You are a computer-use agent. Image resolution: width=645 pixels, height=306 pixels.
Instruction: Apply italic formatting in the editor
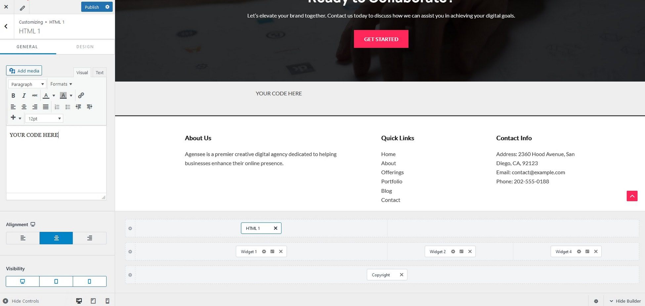pos(24,95)
